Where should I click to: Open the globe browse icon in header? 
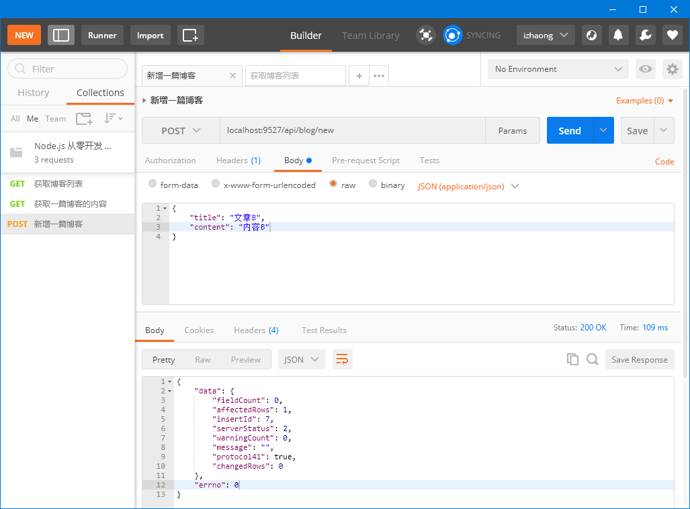(x=591, y=35)
